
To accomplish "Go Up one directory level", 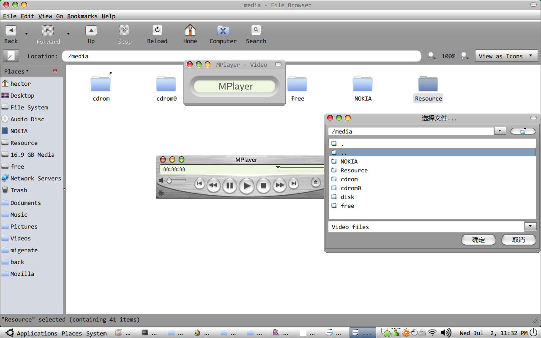I will 91,35.
